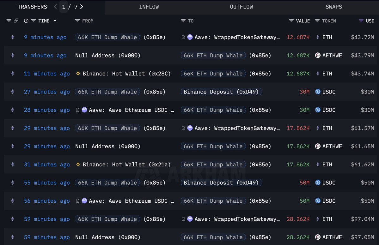Click Binance icon of Hot Wallet (0x28C)
The image size is (379, 245).
pyautogui.click(x=78, y=74)
